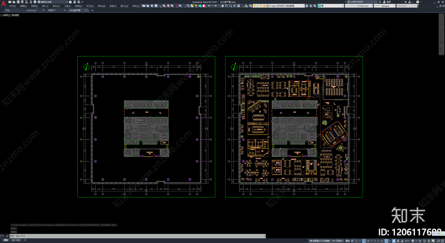Open the help question mark icon

[x=417, y=2]
